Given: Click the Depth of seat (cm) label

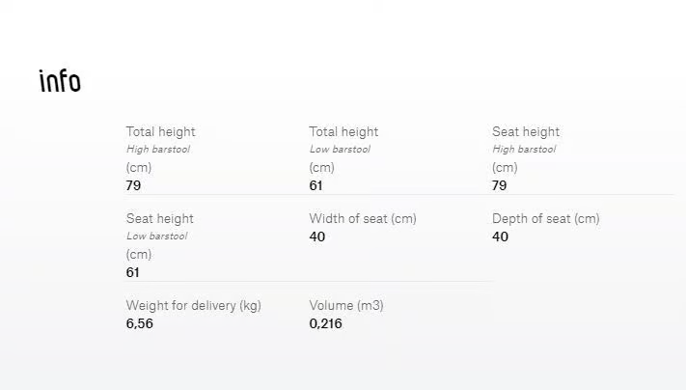Looking at the screenshot, I should [x=545, y=218].
